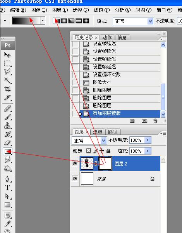Open the layer 不透明度 slider arrow
The image size is (182, 233).
point(148,140)
